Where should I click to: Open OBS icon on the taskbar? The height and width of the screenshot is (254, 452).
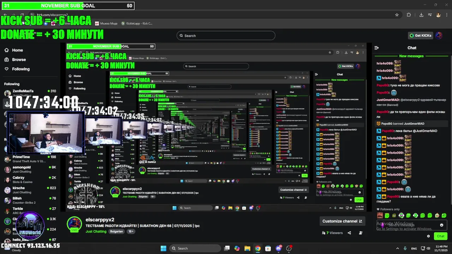[289, 248]
